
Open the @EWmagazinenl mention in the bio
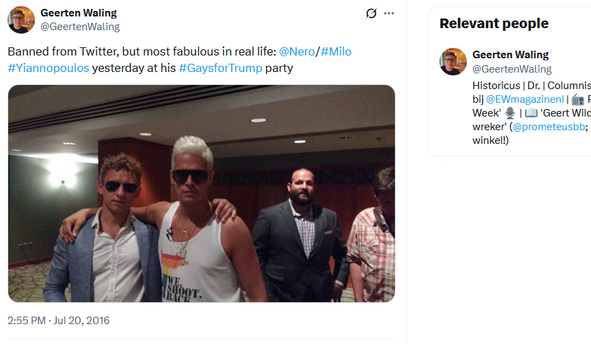(524, 99)
